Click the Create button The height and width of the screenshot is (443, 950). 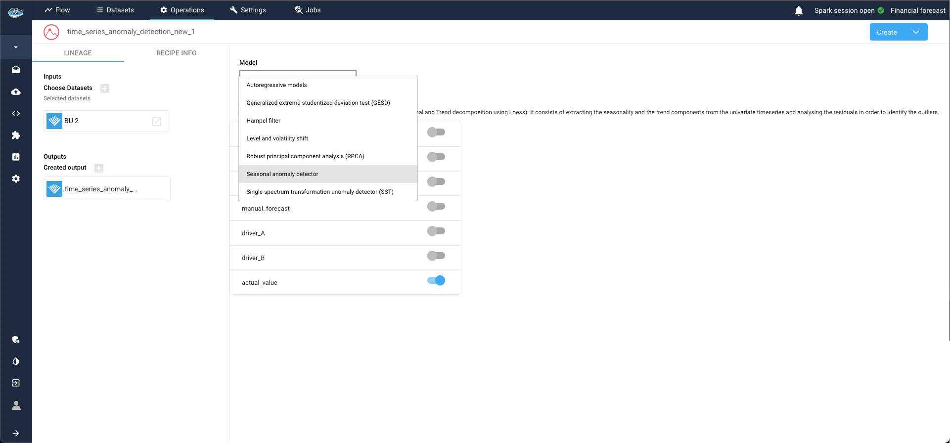[x=887, y=32]
